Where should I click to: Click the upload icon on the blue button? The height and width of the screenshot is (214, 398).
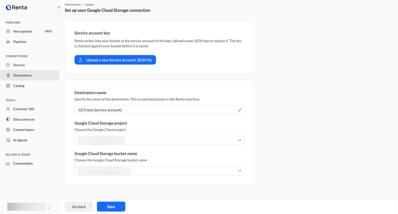pyautogui.click(x=80, y=60)
